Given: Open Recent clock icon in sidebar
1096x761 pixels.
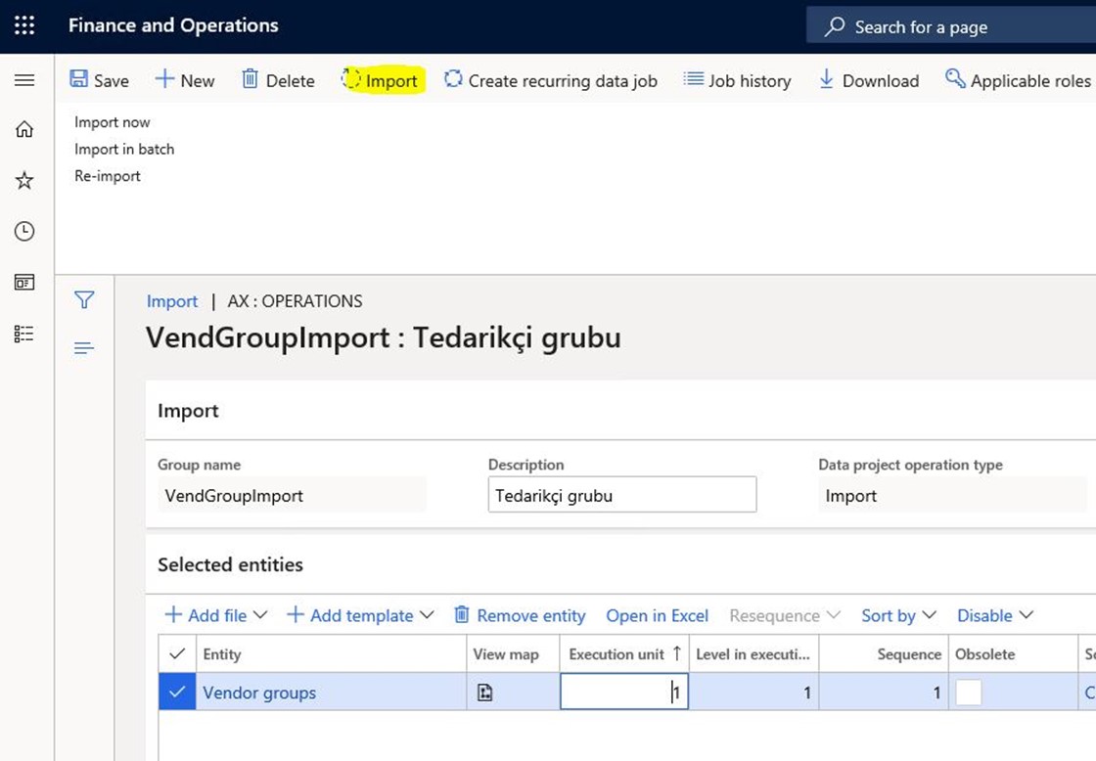Looking at the screenshot, I should 24,232.
